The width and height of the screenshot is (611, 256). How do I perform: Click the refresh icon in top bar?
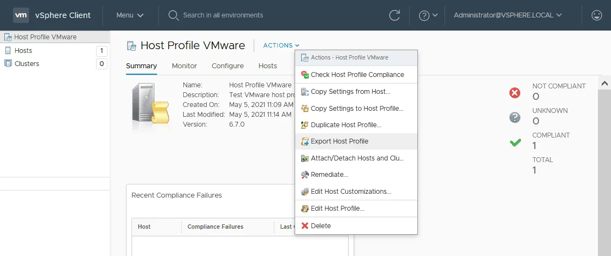pos(394,15)
